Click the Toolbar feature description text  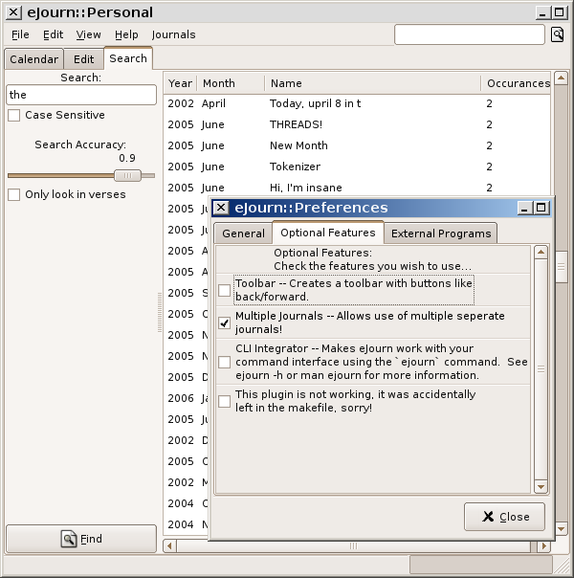click(354, 290)
